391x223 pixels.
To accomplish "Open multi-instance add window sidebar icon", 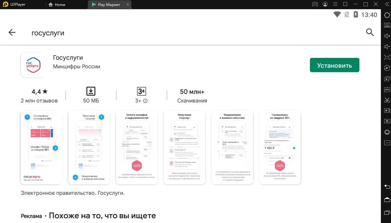I will 387,79.
